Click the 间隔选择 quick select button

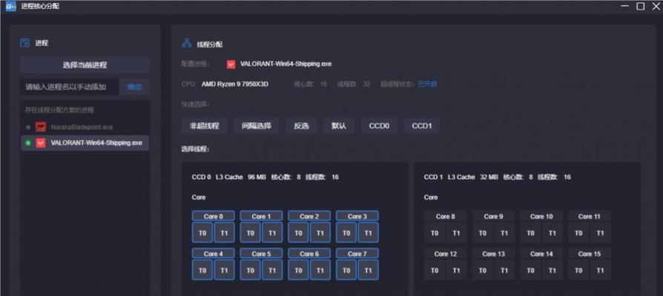point(257,126)
